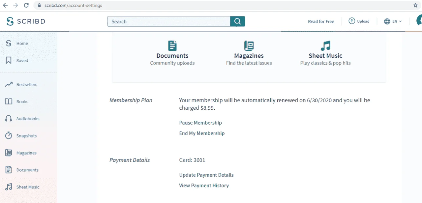Viewport: 422px width, 203px height.
Task: Open Snapshots in the sidebar
Action: pyautogui.click(x=26, y=136)
